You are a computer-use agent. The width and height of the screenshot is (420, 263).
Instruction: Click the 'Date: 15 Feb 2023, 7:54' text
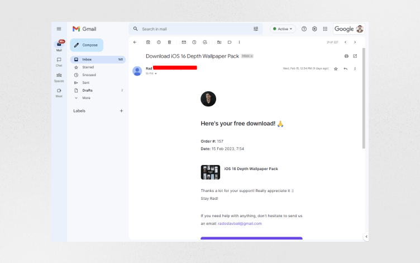[222, 149]
